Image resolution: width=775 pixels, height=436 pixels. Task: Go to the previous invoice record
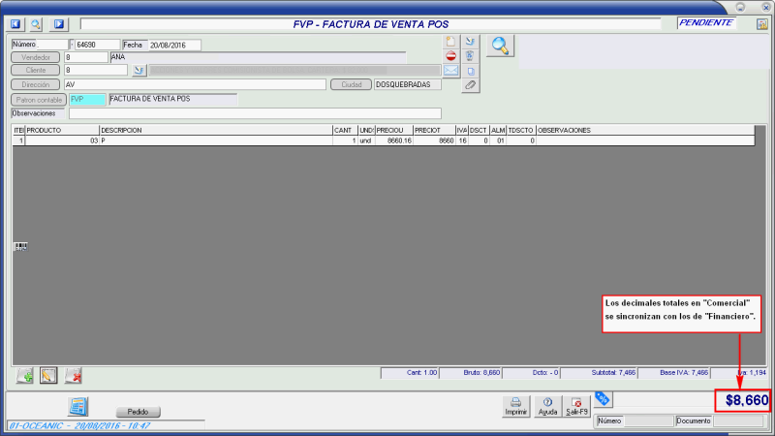pyautogui.click(x=15, y=23)
